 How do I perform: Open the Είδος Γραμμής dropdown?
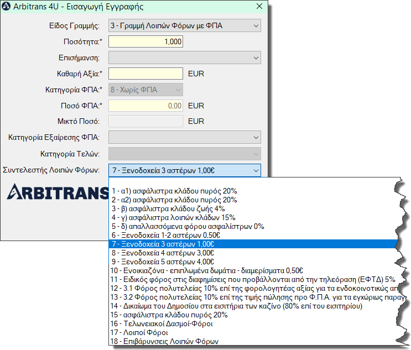[185, 25]
